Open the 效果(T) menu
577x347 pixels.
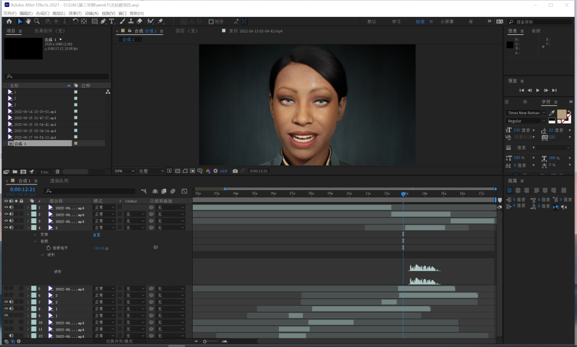[x=75, y=13]
